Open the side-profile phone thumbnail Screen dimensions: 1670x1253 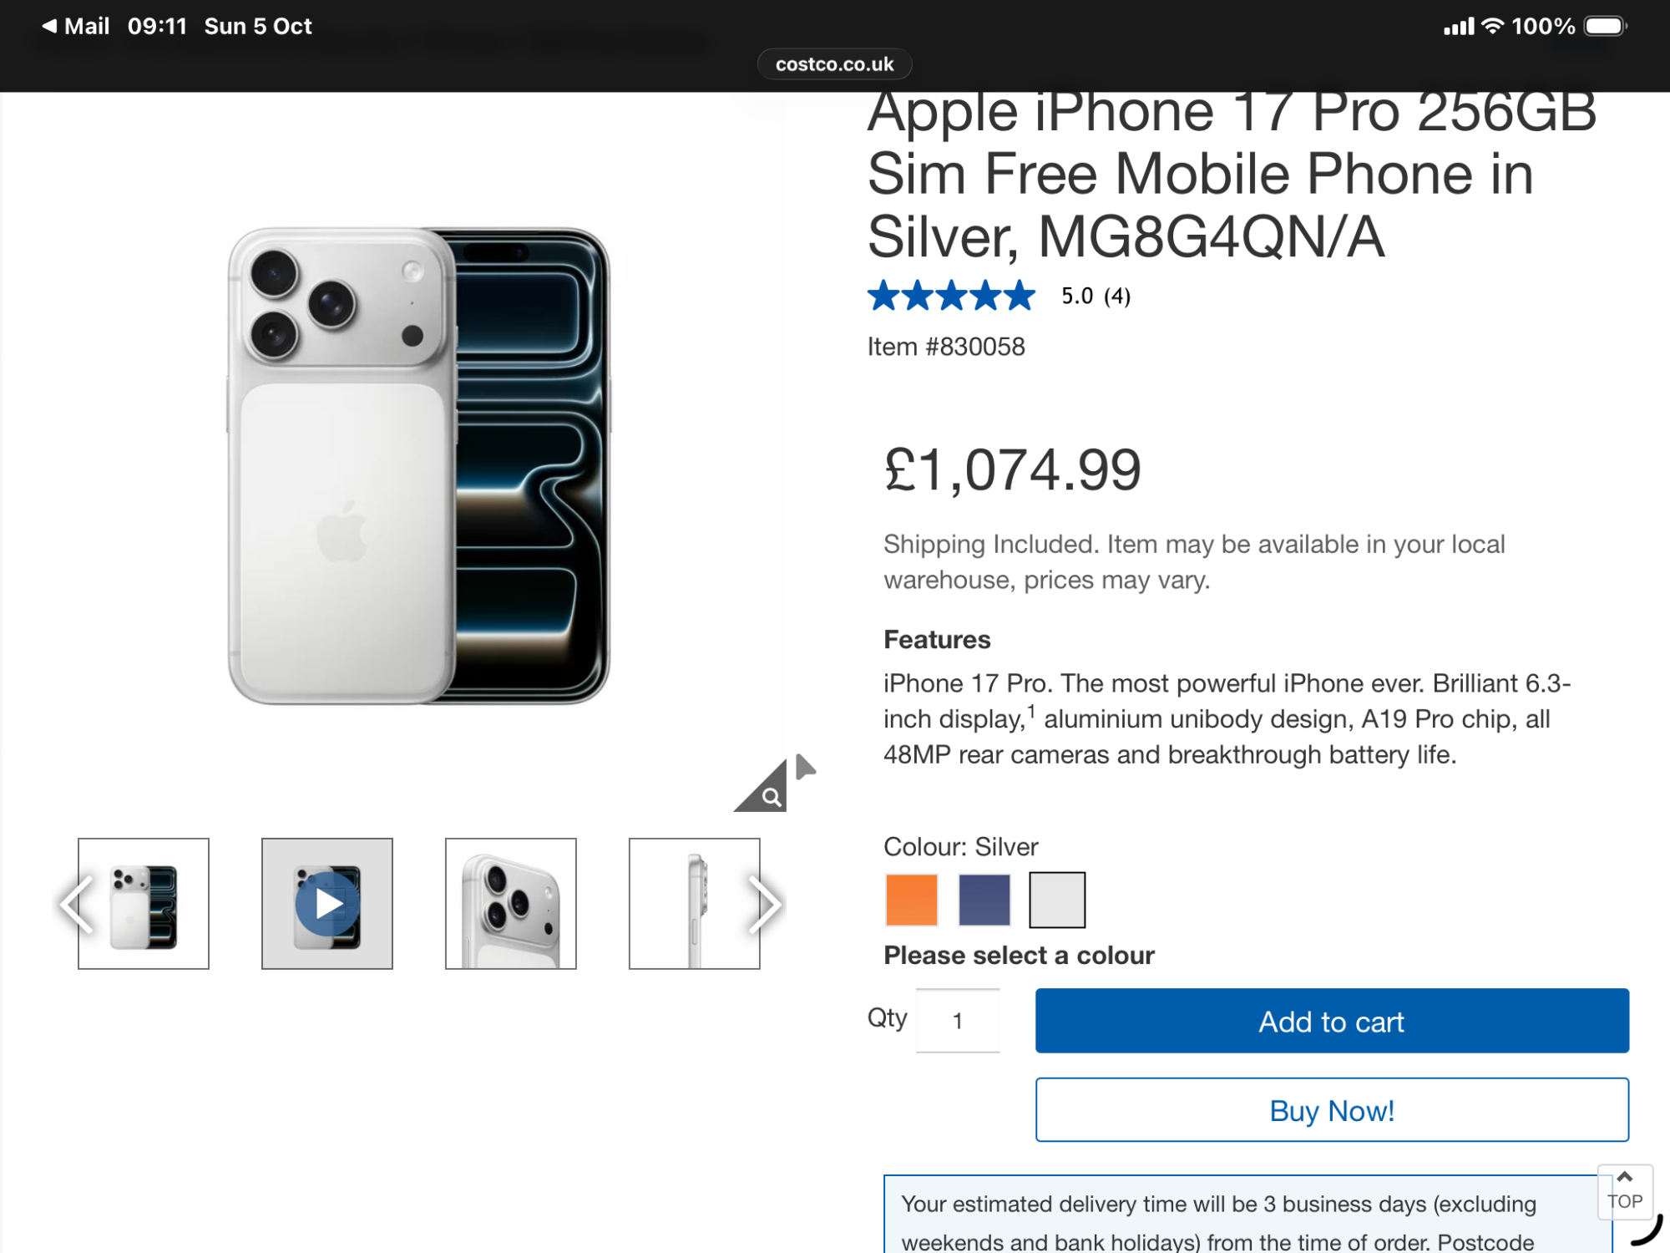pyautogui.click(x=695, y=904)
